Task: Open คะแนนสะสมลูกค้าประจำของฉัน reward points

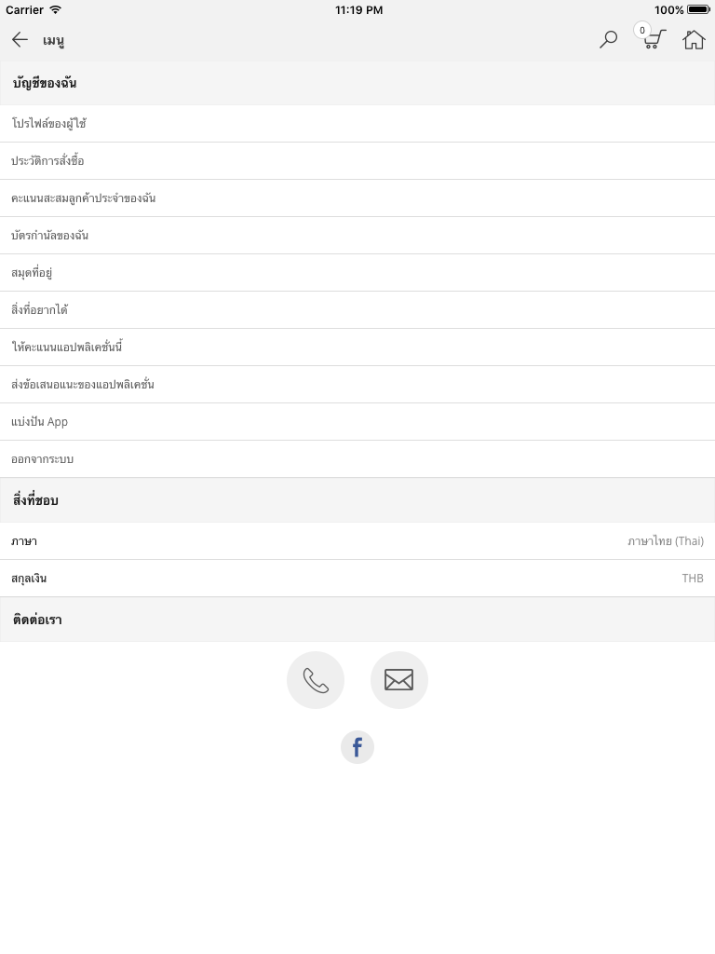Action: click(x=357, y=198)
